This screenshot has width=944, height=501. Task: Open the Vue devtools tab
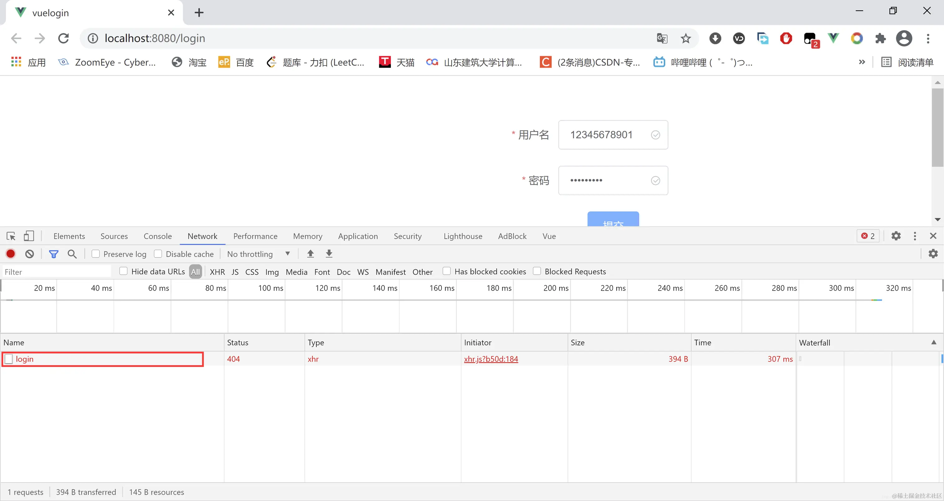click(x=549, y=236)
